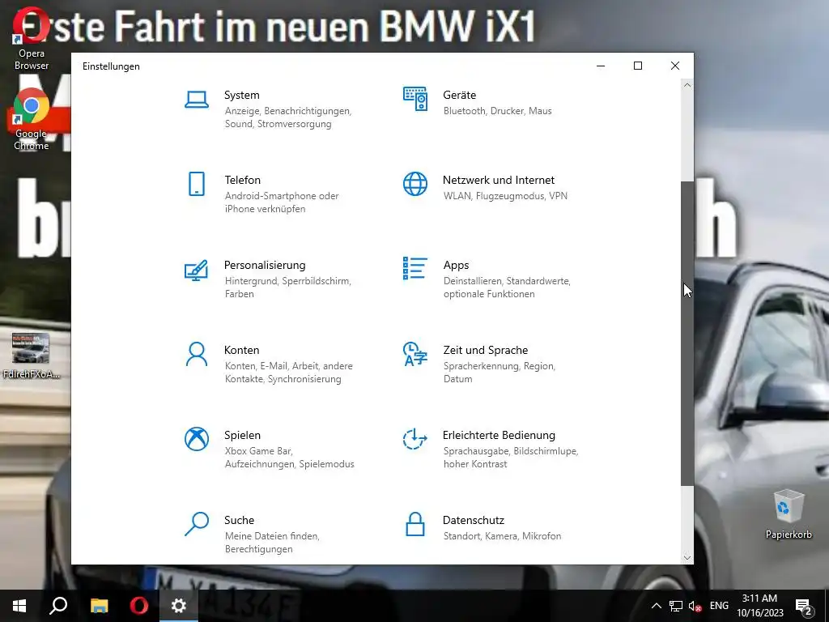
Task: Click 'Standort, Kamera, Mikrofon' description
Action: (x=502, y=536)
